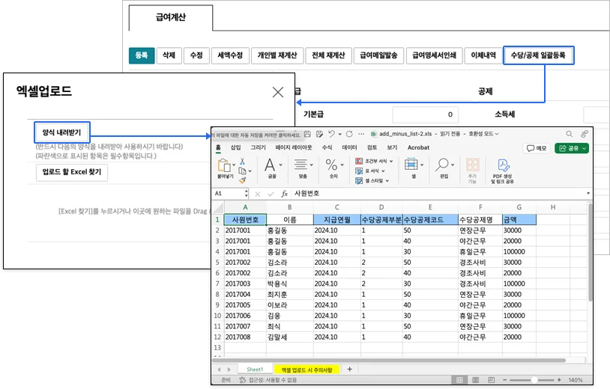Viewport: 610px width, 389px height.
Task: Click the 수당/공제 일괄등록 button
Action: 538,55
